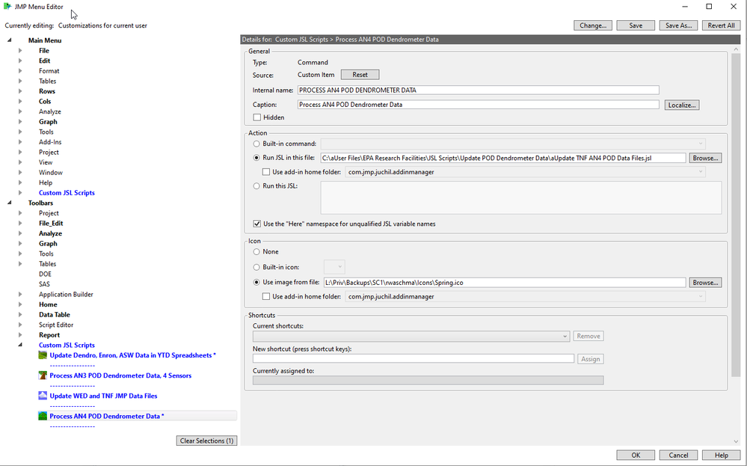Select Edit in the Main Menu tree
747x466 pixels.
click(44, 61)
